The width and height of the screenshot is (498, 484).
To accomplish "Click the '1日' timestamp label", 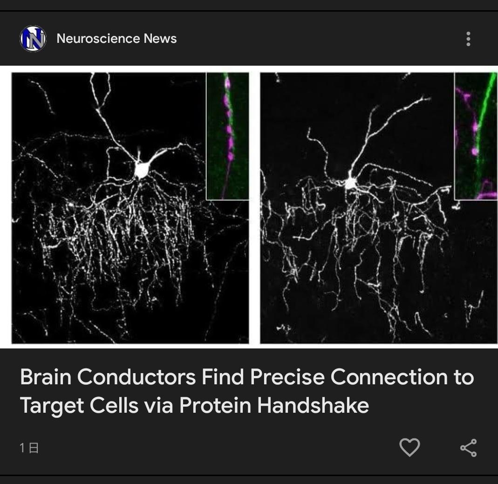I will (29, 448).
